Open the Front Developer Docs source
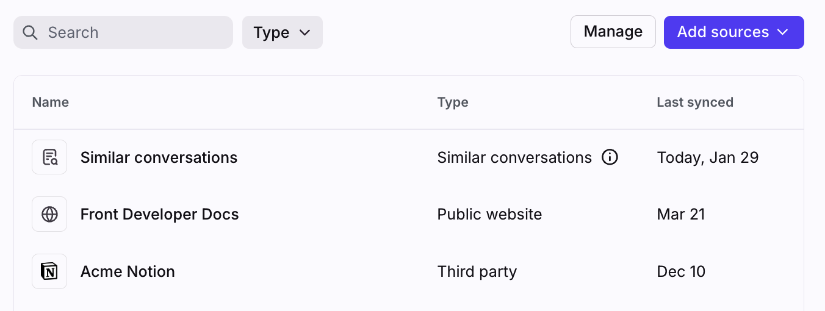The image size is (825, 311). pyautogui.click(x=159, y=214)
